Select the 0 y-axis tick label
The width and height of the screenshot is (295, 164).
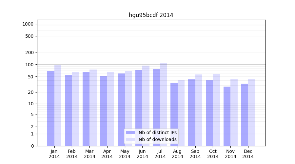(32, 146)
